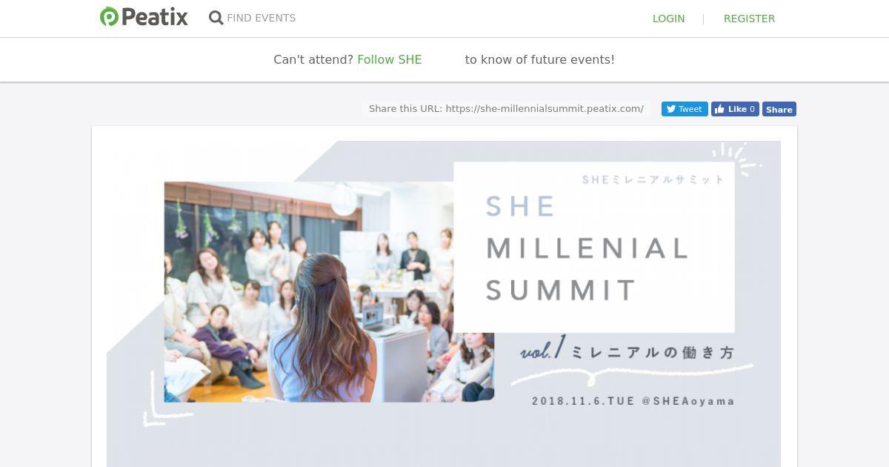The width and height of the screenshot is (889, 467).
Task: Click the "to know of future events!" text
Action: 540,59
